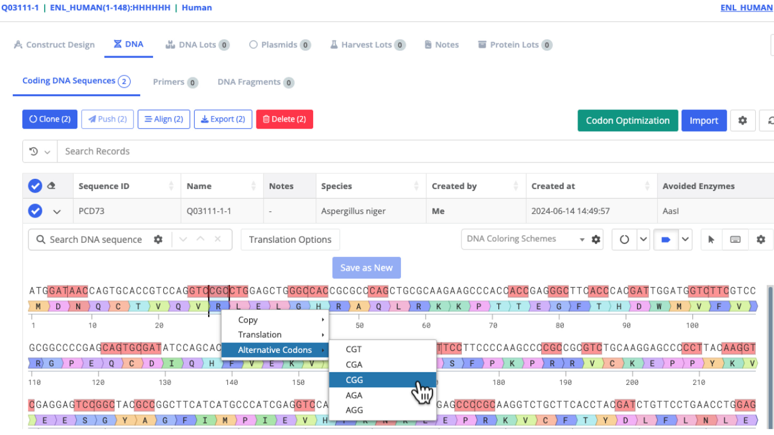Click the Codon Optimization button
This screenshot has height=435, width=774.
627,120
